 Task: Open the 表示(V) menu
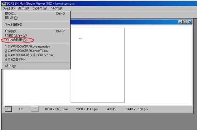[x=23, y=8]
